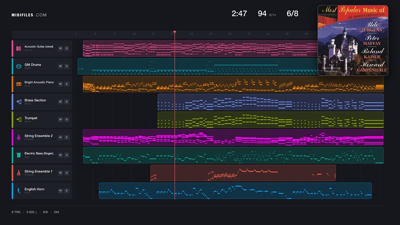The width and height of the screenshot is (400, 225).
Task: Select the English Horn track name
Action: (34, 189)
